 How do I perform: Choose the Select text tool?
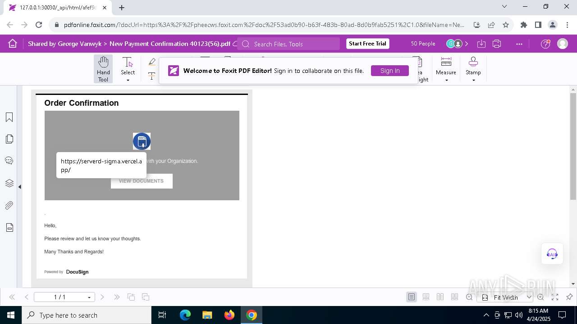point(128,65)
